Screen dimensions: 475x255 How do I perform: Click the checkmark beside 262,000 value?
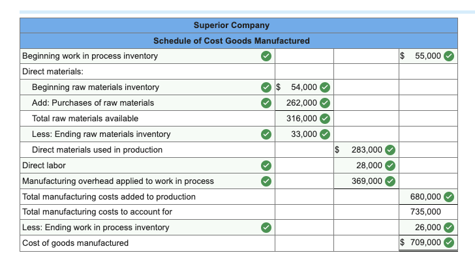point(325,103)
